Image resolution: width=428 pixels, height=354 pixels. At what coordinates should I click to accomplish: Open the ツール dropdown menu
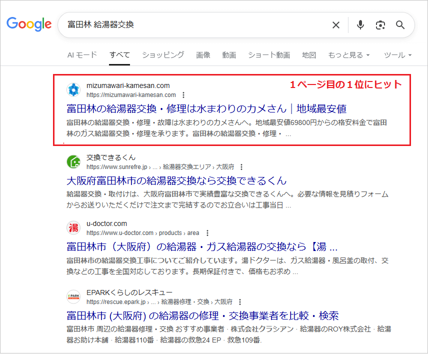tap(397, 55)
